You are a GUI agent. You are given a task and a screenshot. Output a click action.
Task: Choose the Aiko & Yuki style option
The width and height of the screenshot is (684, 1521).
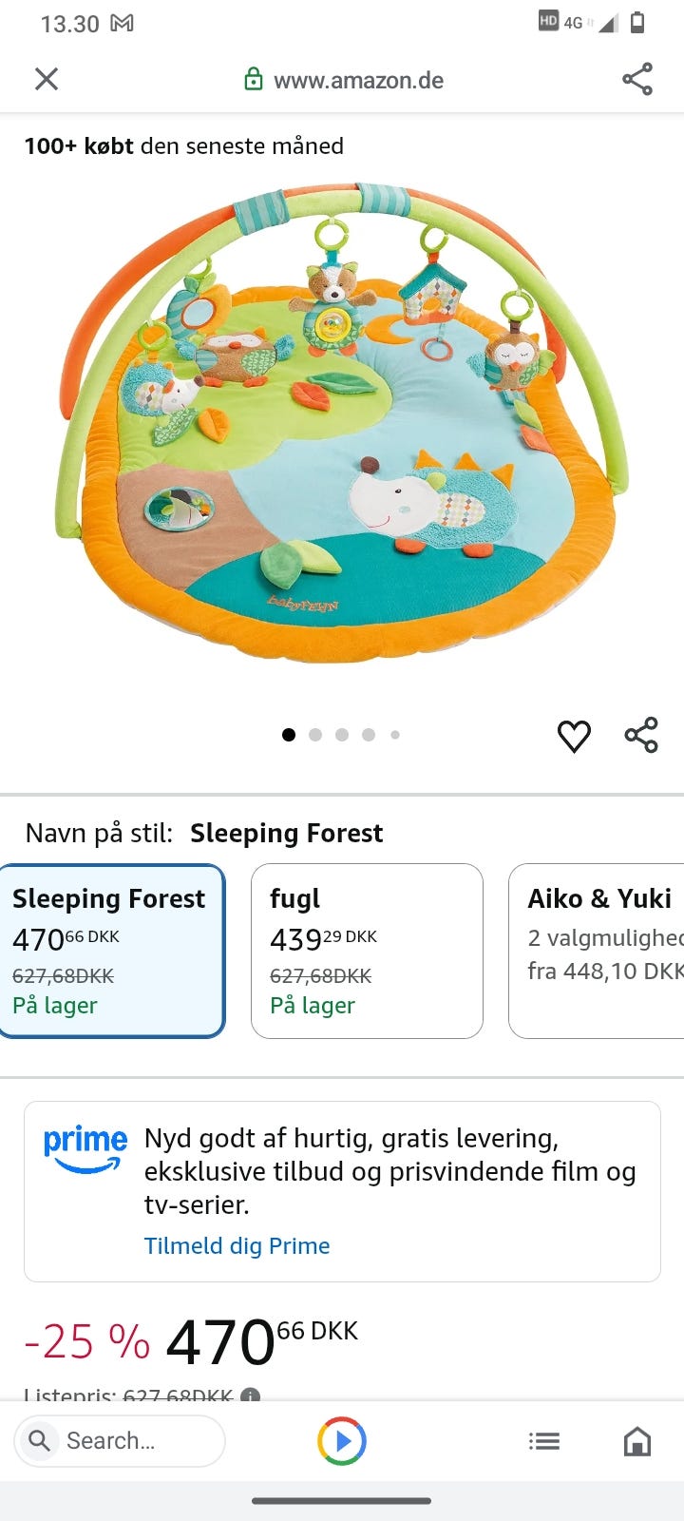(598, 951)
